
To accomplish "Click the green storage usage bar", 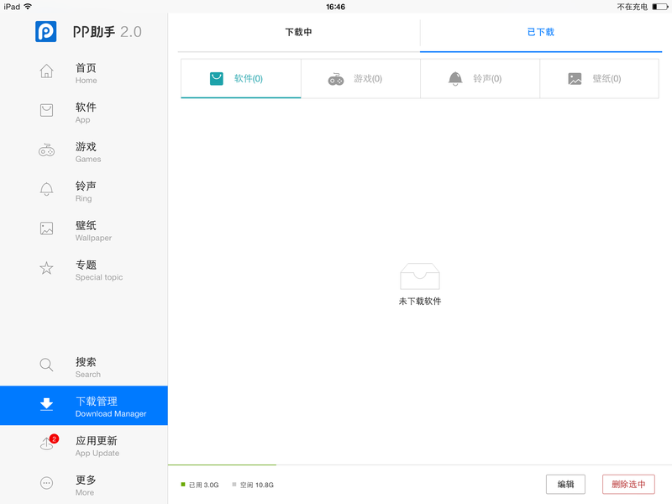I will point(222,465).
